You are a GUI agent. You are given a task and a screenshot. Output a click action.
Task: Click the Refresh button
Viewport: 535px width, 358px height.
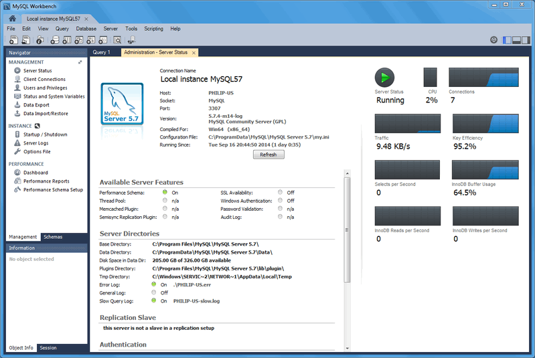269,155
